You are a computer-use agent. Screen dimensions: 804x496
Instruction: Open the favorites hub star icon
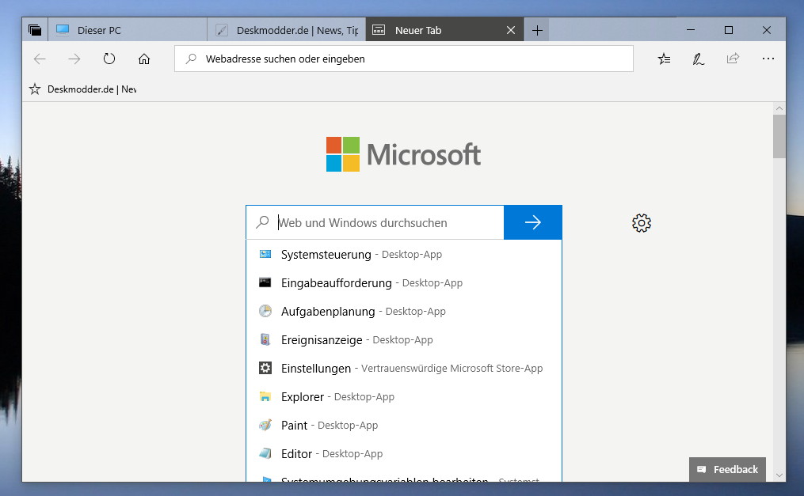(664, 59)
